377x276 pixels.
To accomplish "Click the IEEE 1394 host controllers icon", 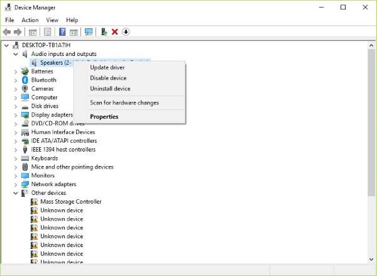I will pyautogui.click(x=25, y=150).
